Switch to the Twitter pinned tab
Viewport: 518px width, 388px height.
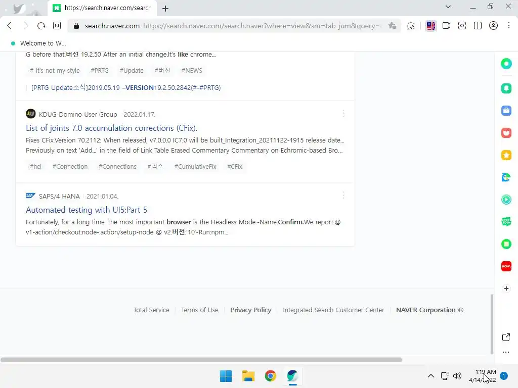[19, 8]
